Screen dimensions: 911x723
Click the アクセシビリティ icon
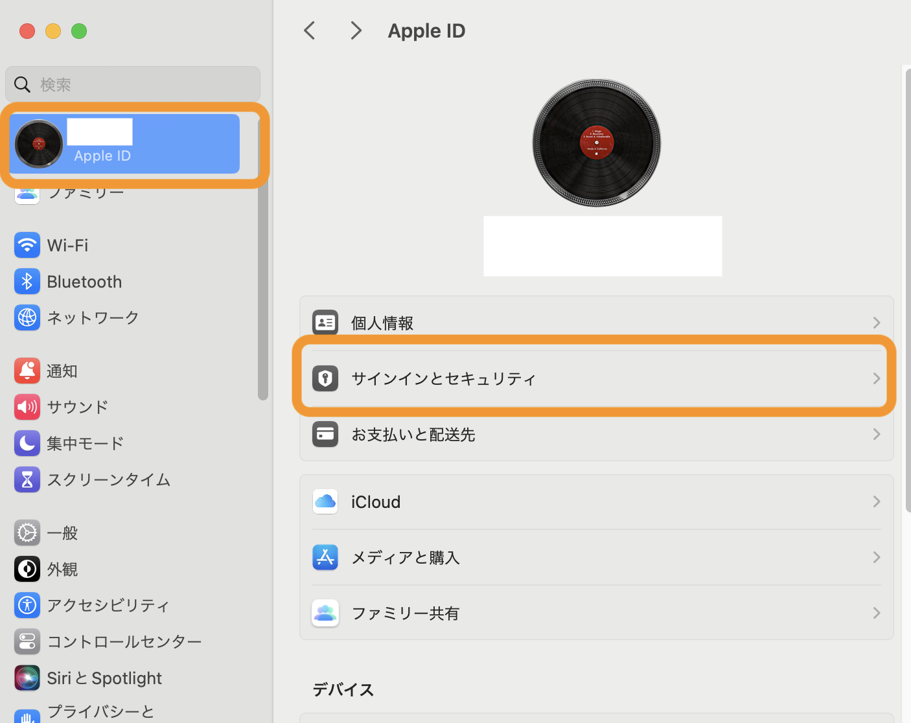(x=27, y=605)
